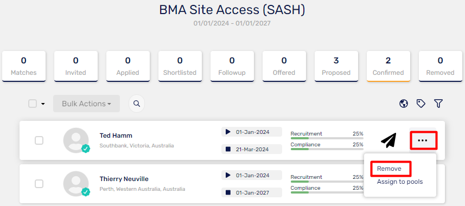Switch to the Invited tab
This screenshot has height=206, width=465.
point(76,66)
